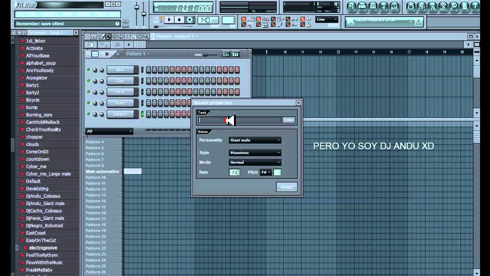Open the Browser options menu arrow
The image size is (490, 276).
(x=14, y=33)
